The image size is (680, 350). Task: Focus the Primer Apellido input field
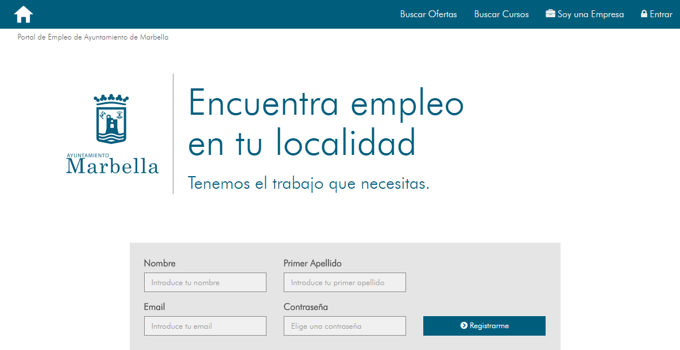[x=345, y=282]
